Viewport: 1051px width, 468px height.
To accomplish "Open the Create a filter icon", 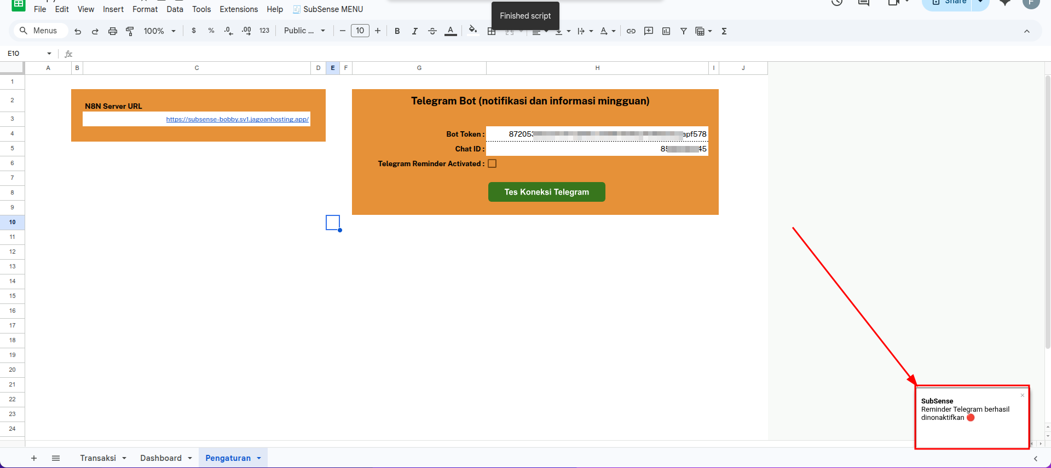I will [684, 31].
